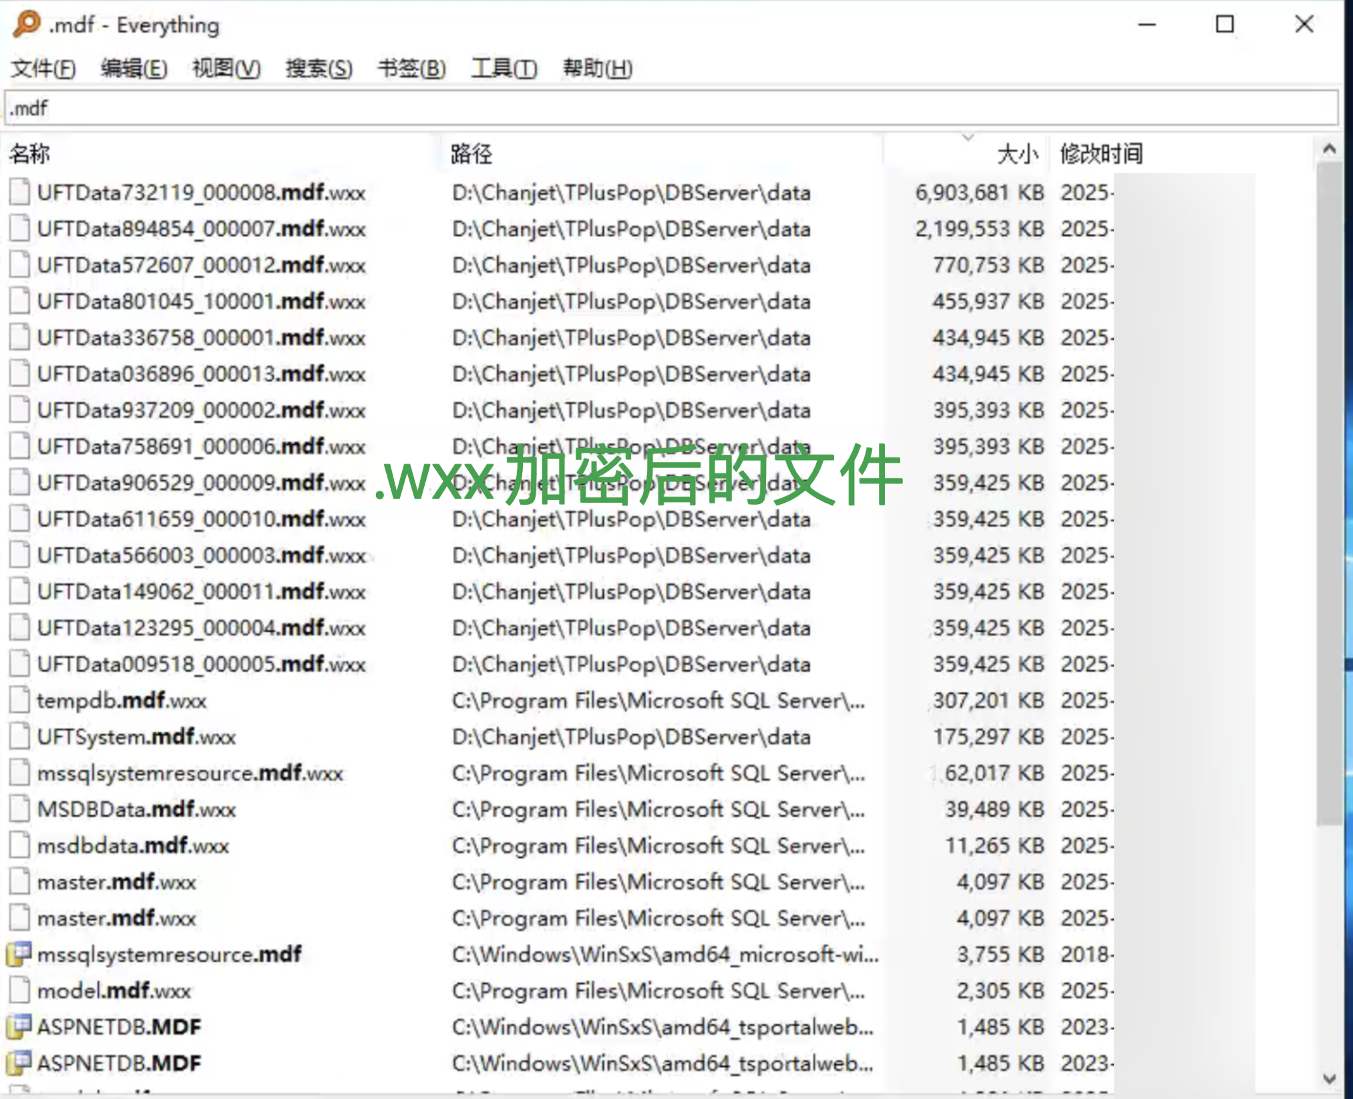Click path C:\Windows\WinSxS\amd64_microsoft-wi...
This screenshot has width=1353, height=1099.
[665, 955]
